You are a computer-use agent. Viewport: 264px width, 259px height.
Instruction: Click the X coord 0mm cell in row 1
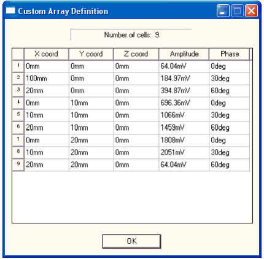tap(47, 66)
